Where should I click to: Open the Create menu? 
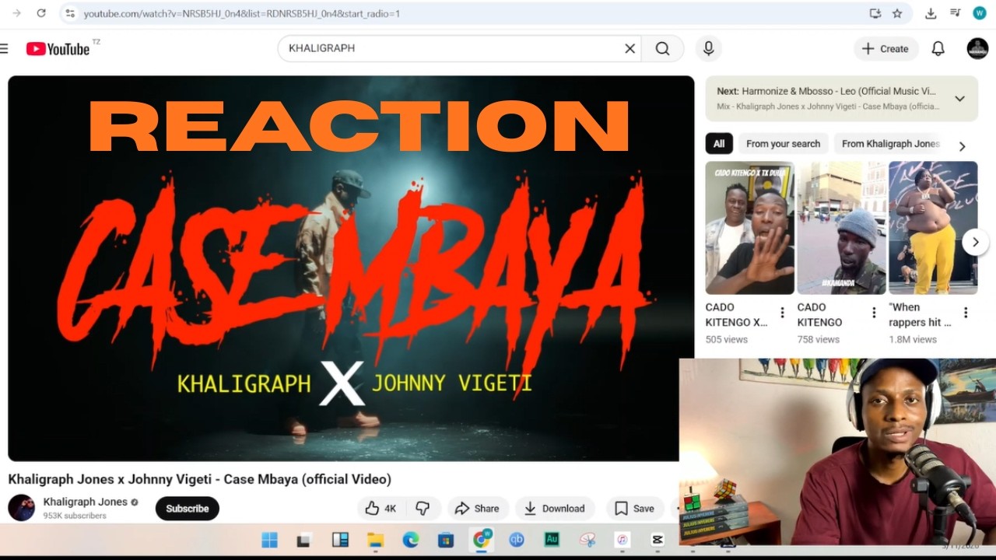(886, 48)
